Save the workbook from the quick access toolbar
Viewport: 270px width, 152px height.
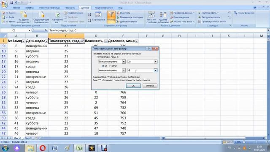coord(11,3)
